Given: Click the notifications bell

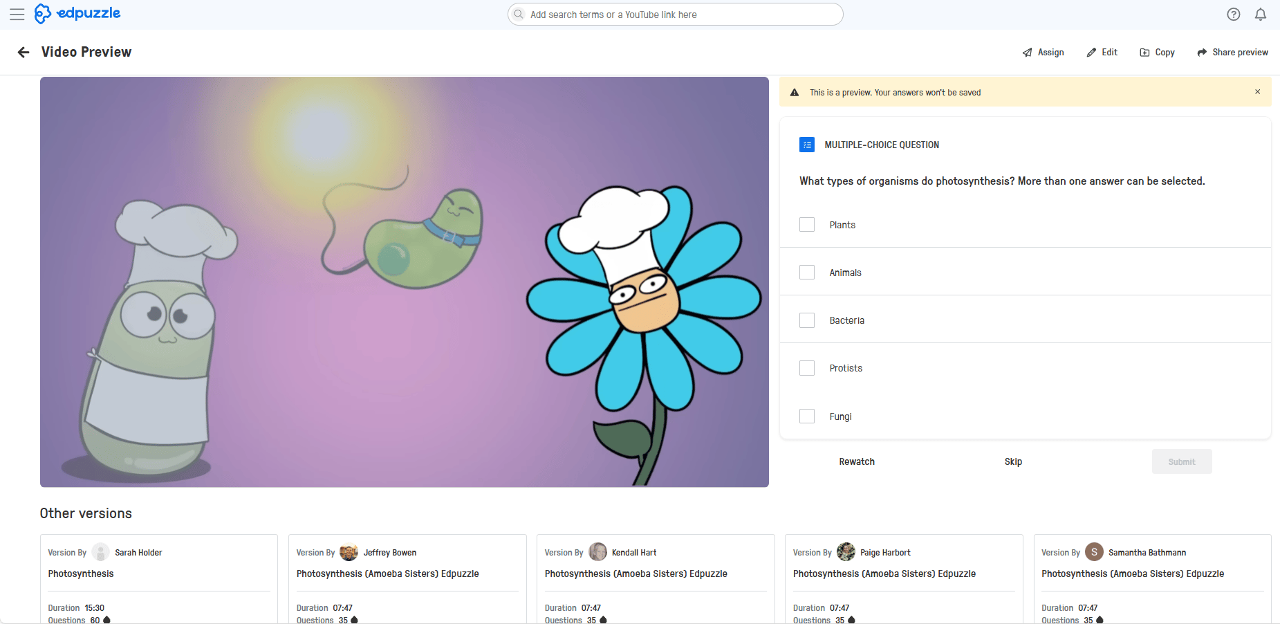Looking at the screenshot, I should tap(1260, 14).
